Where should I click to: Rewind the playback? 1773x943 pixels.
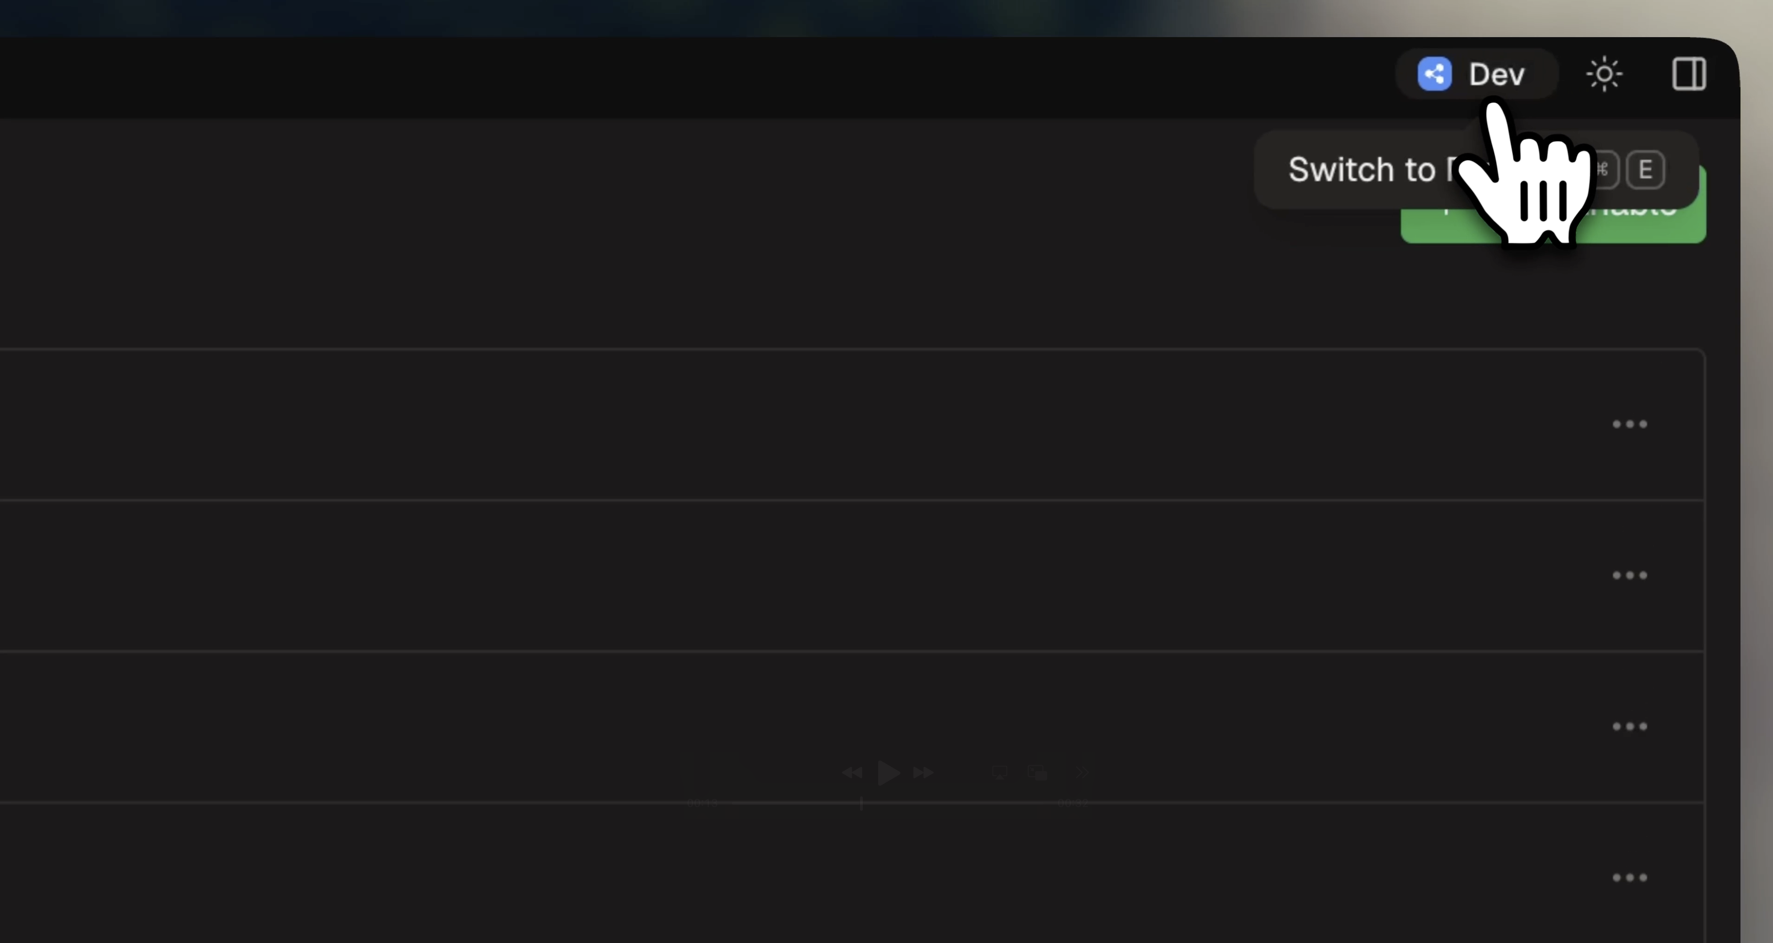pyautogui.click(x=854, y=773)
